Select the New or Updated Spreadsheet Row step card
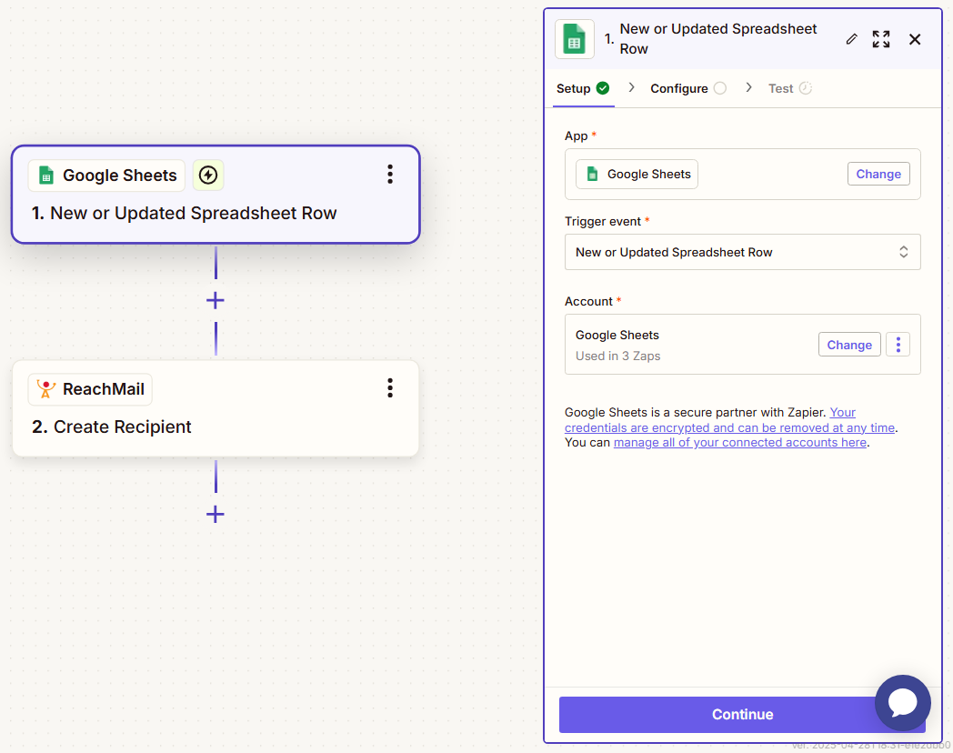Screen dimensions: 953x753 pyautogui.click(x=216, y=195)
